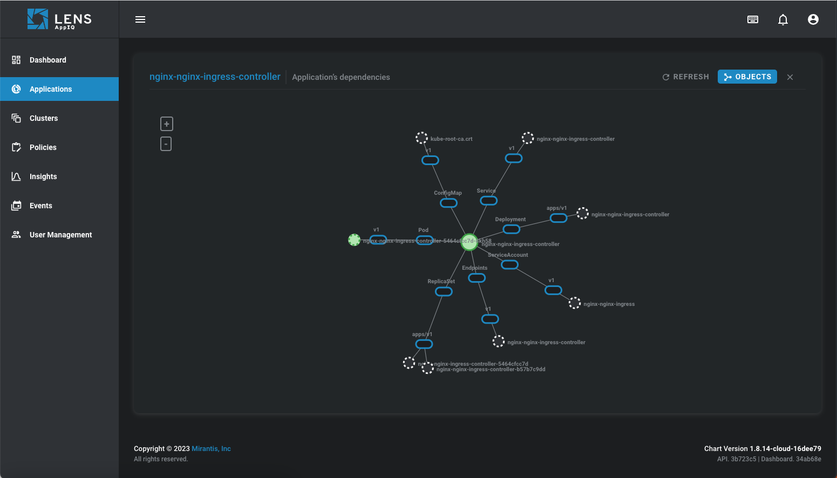The image size is (837, 478).
Task: Select the v1 pill node below ServiceAccount
Action: tap(553, 290)
